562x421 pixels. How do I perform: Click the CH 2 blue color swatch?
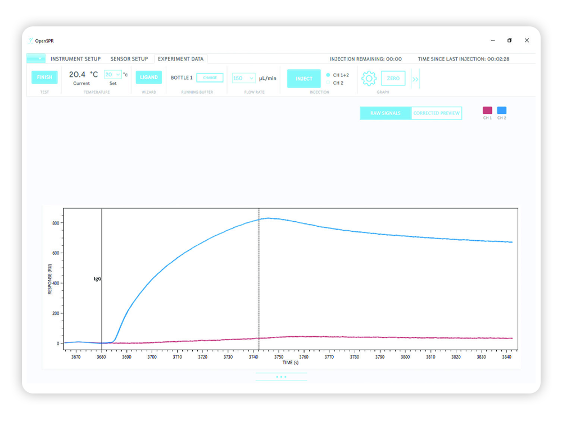[502, 111]
